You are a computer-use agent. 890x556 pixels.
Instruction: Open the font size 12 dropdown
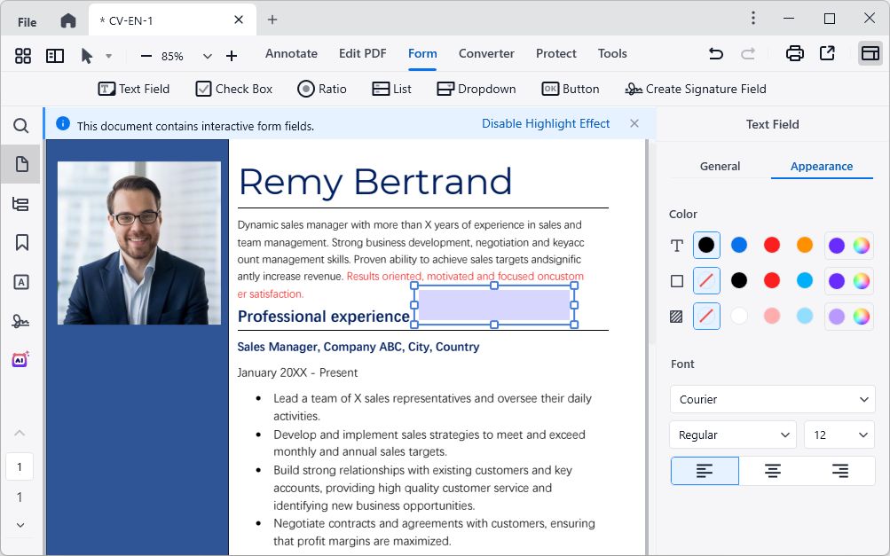pos(839,435)
